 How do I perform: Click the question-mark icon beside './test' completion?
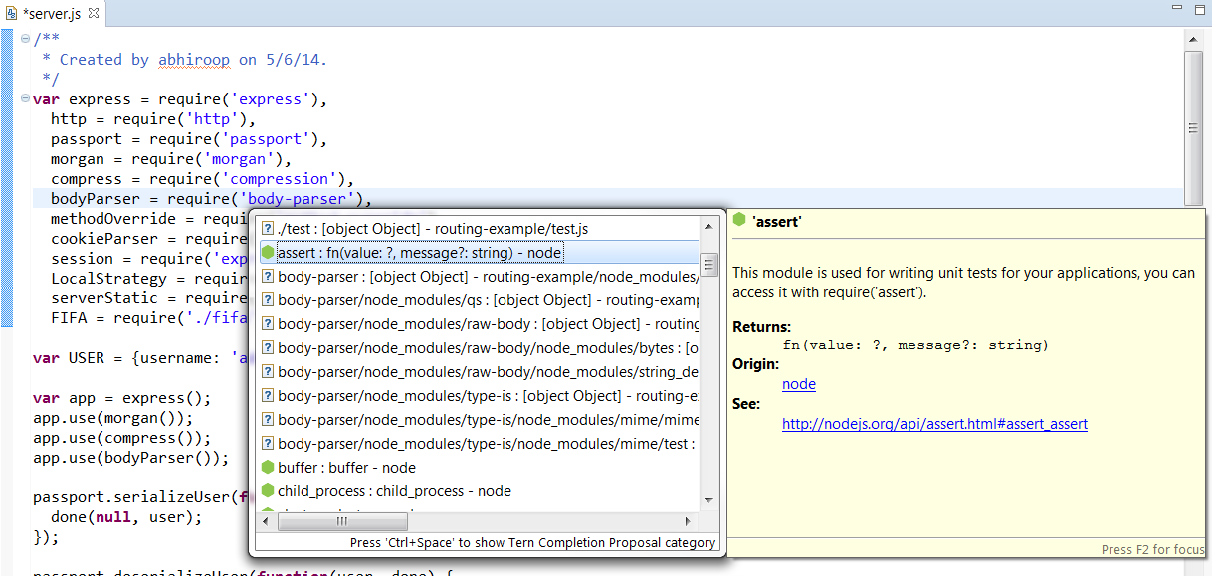267,227
